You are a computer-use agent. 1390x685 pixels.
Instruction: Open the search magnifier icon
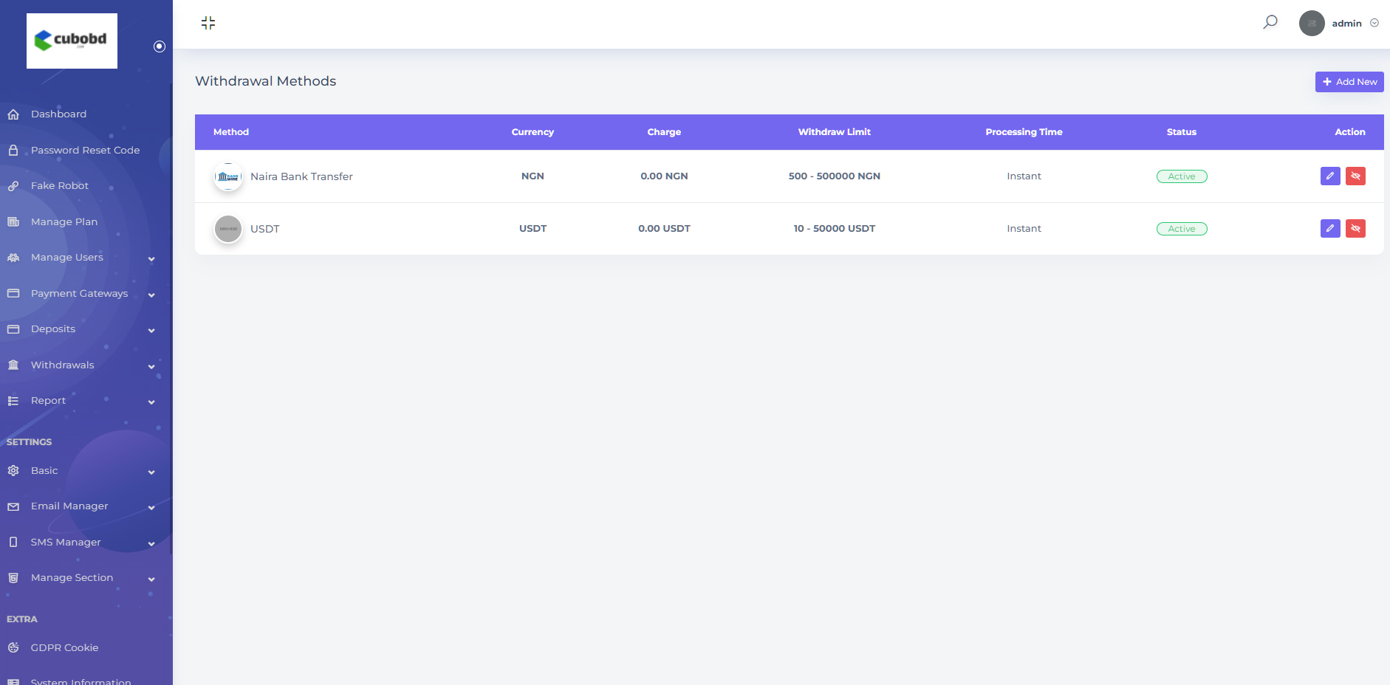pyautogui.click(x=1270, y=22)
